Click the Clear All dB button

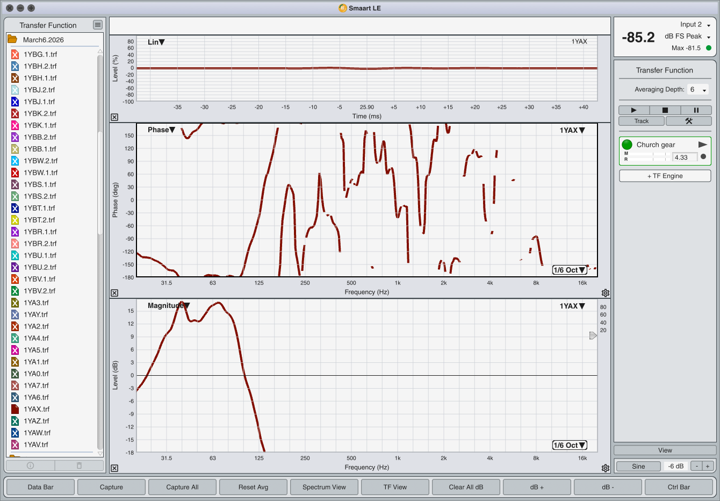pos(466,487)
